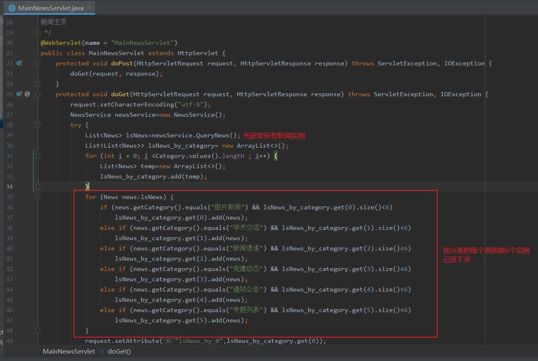Click the "新闻速递" string literal
The width and height of the screenshot is (538, 361).
pyautogui.click(x=248, y=248)
